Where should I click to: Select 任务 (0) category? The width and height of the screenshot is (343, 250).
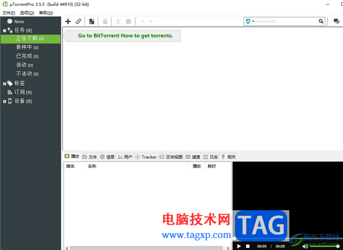(x=23, y=30)
